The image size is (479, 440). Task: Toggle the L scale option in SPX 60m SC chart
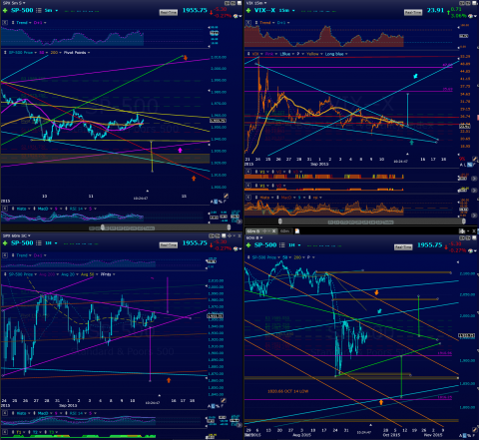point(214,406)
